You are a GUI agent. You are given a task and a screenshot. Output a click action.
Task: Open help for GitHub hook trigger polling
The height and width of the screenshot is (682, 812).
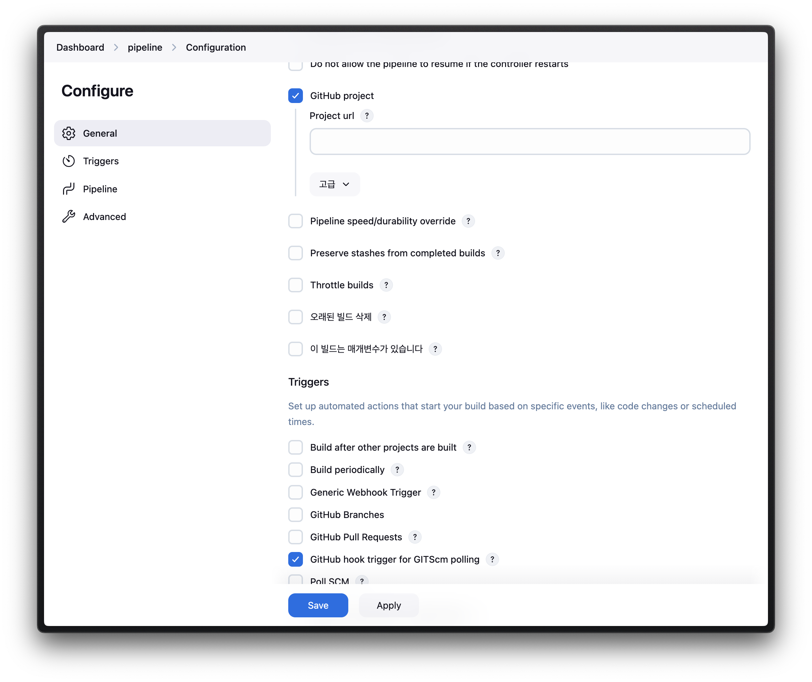tap(492, 560)
